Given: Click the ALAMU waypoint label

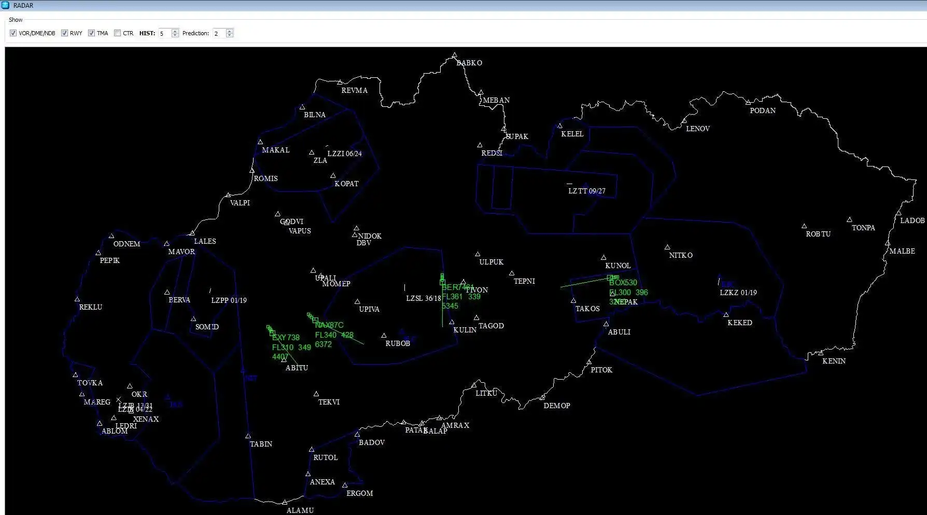Looking at the screenshot, I should pyautogui.click(x=300, y=510).
